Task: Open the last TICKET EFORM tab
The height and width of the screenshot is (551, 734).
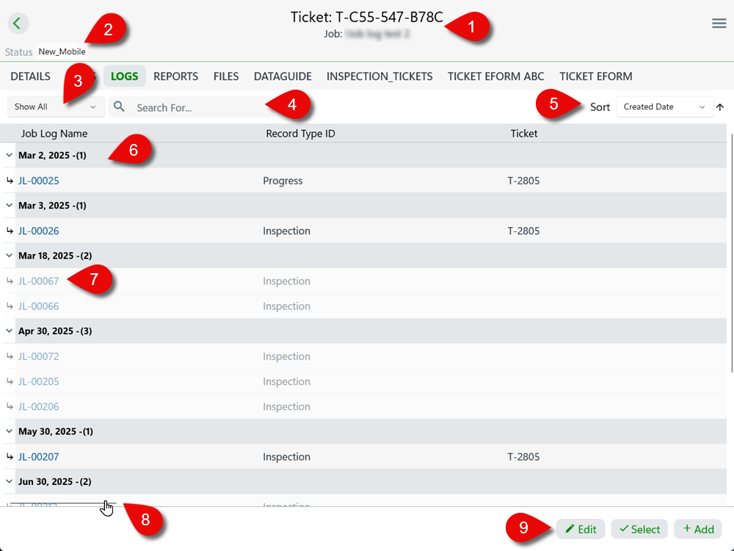Action: pos(596,76)
